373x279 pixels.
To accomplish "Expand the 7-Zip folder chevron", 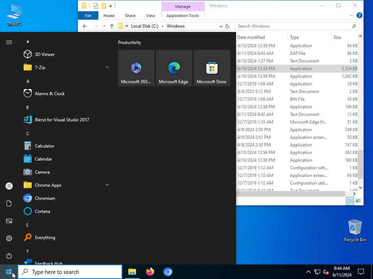I will tap(107, 67).
